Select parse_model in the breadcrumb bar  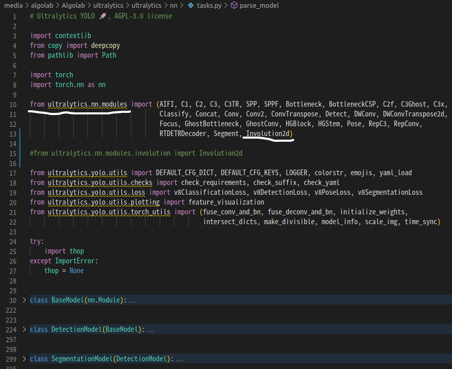coord(260,6)
